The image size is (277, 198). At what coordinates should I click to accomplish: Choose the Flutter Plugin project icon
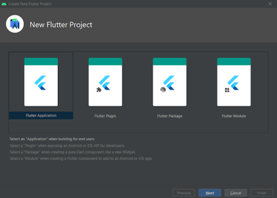click(x=105, y=82)
